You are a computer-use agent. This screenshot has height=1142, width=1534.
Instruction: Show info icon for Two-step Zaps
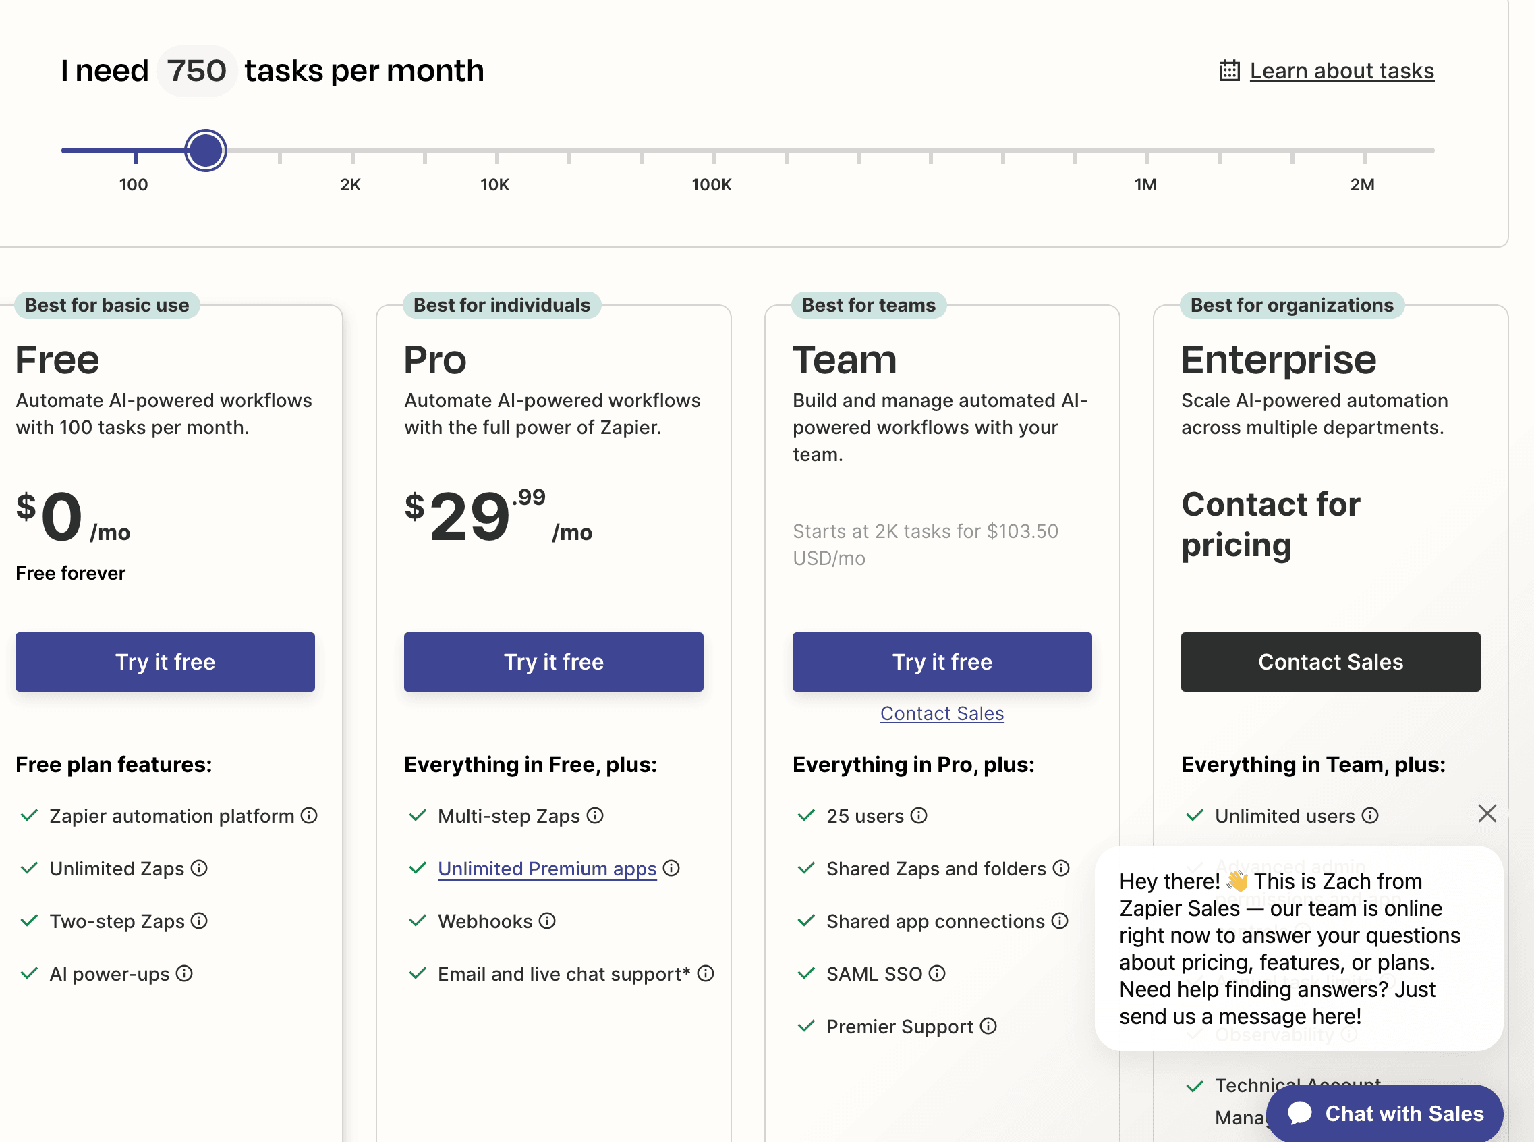coord(199,921)
